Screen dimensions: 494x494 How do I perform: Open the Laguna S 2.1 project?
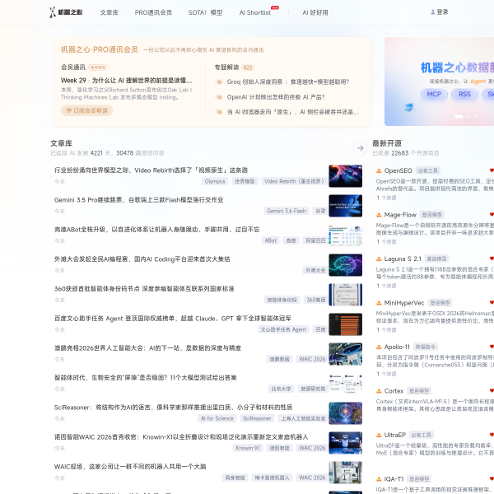(403, 259)
